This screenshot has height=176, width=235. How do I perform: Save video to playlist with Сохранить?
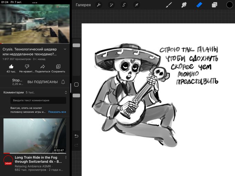click(x=58, y=68)
